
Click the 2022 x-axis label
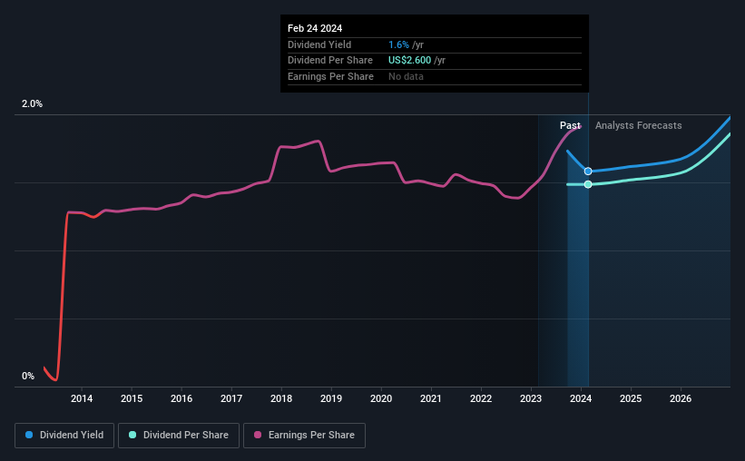(x=481, y=398)
